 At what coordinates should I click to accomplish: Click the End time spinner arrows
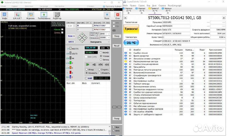click(74, 26)
